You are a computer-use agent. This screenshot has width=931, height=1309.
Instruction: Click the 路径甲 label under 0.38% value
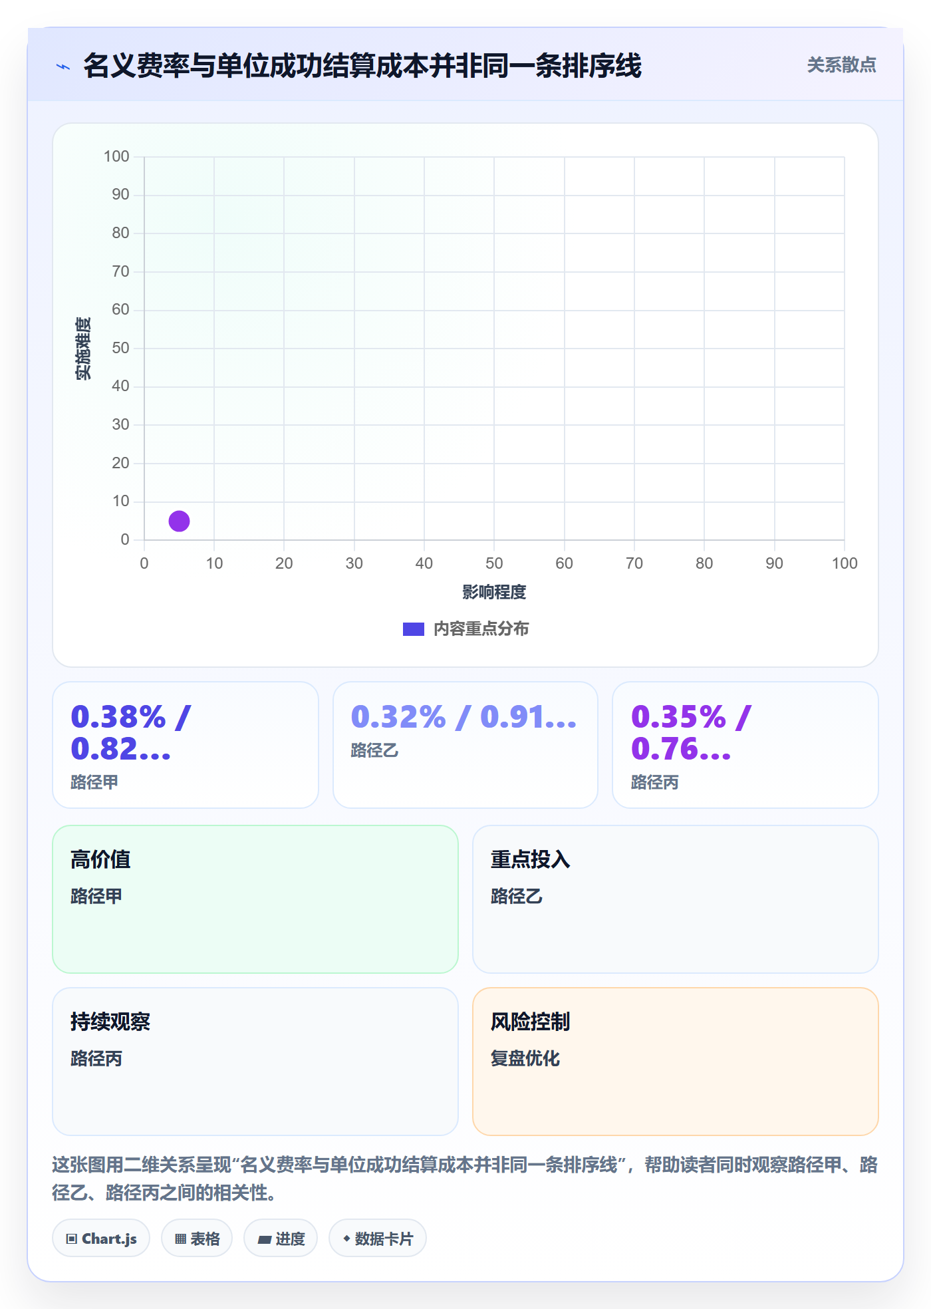[94, 782]
